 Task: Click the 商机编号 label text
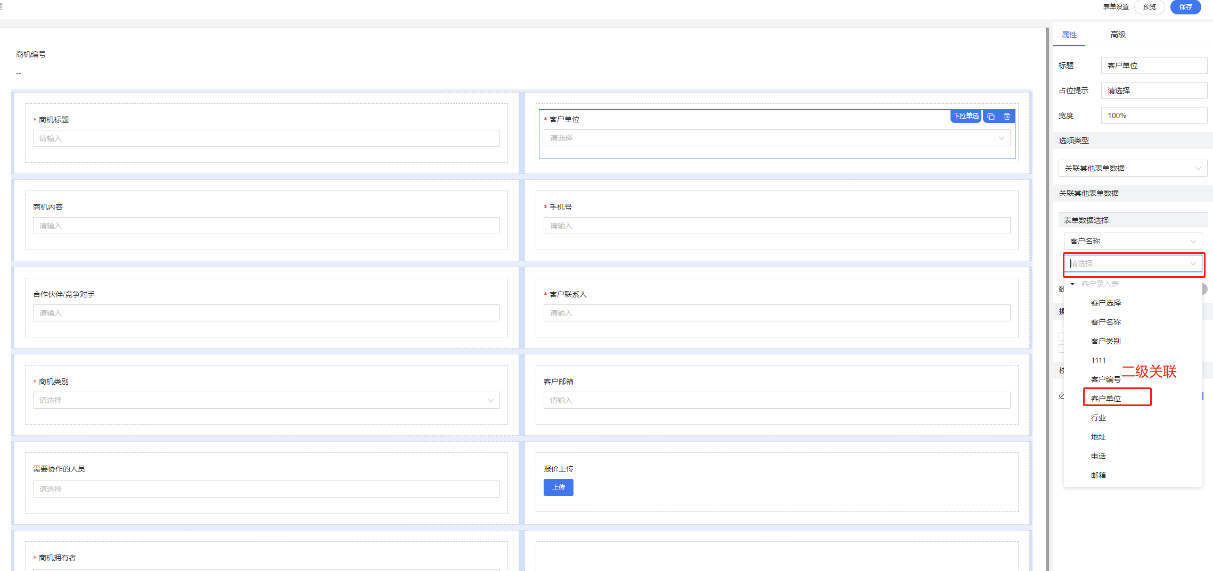pyautogui.click(x=31, y=54)
